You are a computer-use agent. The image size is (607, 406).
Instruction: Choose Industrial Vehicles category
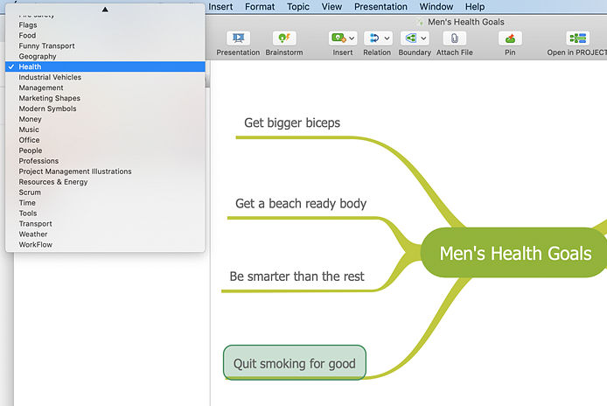point(105,77)
